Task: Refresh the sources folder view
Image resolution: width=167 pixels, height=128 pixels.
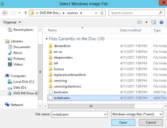Action: tap(103, 13)
